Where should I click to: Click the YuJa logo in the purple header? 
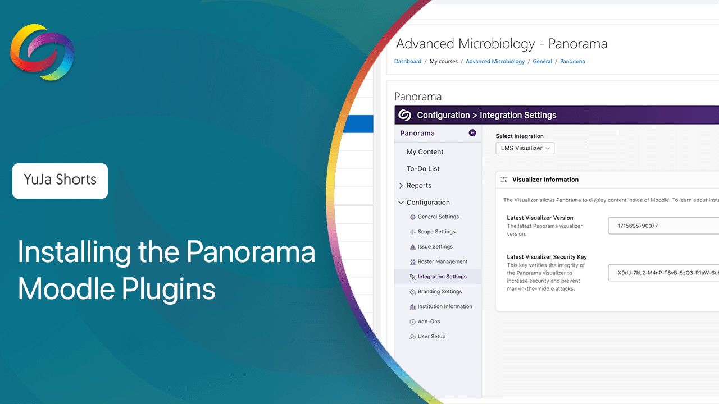coord(404,115)
